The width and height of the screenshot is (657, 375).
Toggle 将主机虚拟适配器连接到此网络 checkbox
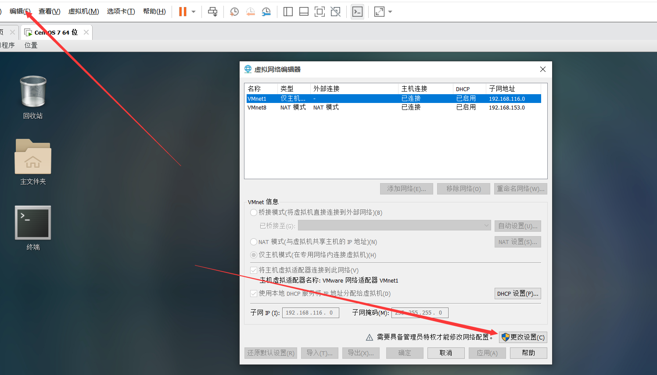pos(254,270)
